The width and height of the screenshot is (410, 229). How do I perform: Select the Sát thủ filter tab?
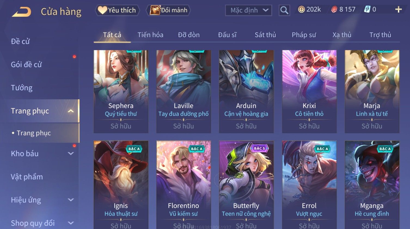coord(265,35)
